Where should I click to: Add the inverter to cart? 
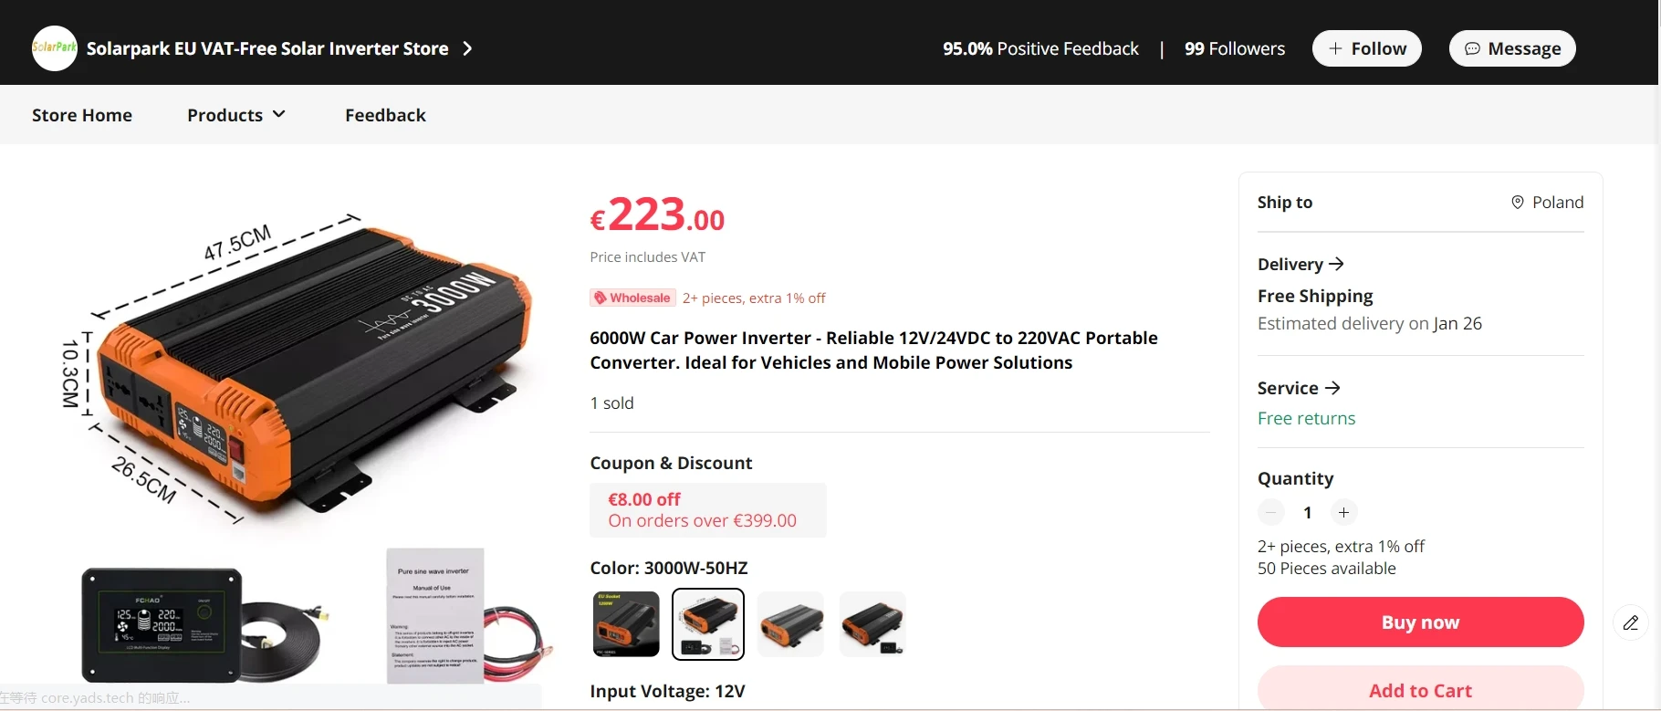(1420, 690)
